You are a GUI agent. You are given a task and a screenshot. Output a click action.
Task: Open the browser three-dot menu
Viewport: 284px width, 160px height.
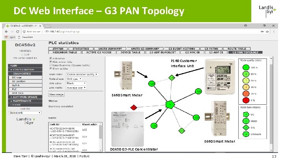(x=274, y=32)
